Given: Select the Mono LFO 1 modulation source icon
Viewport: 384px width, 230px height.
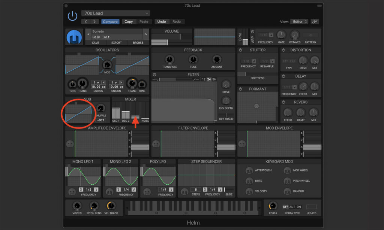Looking at the screenshot, I should (72, 192).
